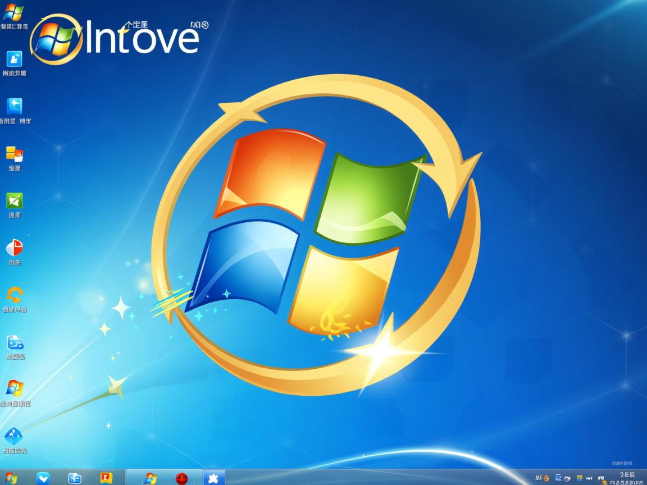This screenshot has width=647, height=485.
Task: Click the orange and red pinned taskbar icon
Action: (x=106, y=478)
